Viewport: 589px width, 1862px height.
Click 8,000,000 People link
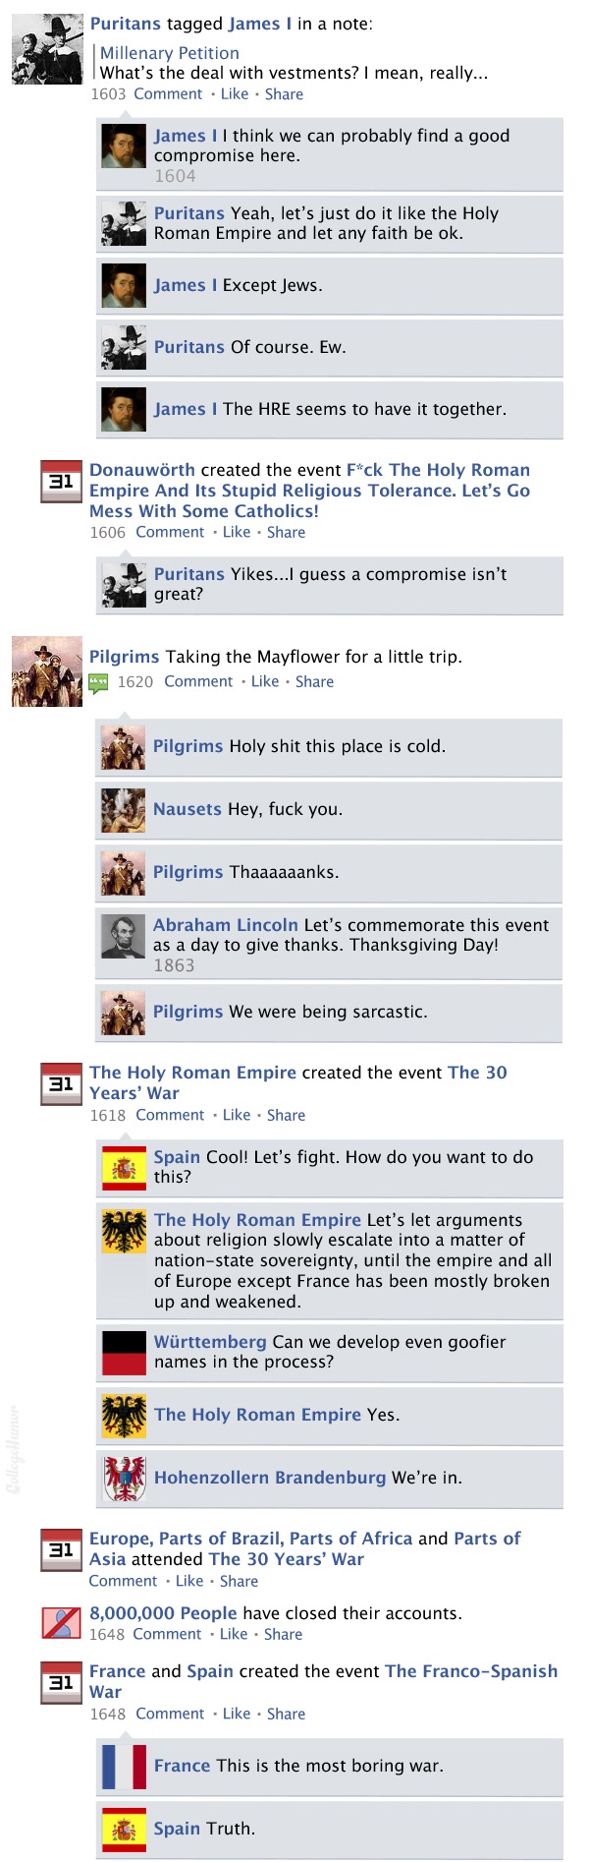[x=163, y=1613]
